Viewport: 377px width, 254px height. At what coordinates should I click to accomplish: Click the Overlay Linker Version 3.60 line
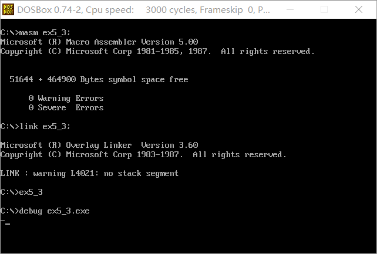[99, 145]
